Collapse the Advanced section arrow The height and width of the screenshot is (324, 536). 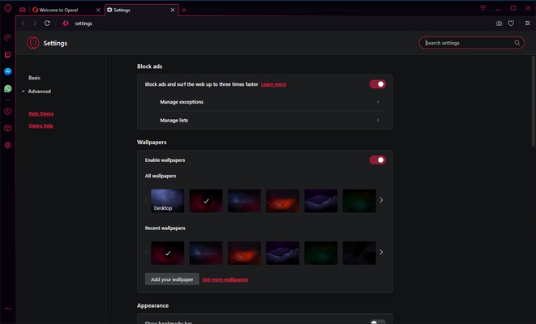(24, 92)
